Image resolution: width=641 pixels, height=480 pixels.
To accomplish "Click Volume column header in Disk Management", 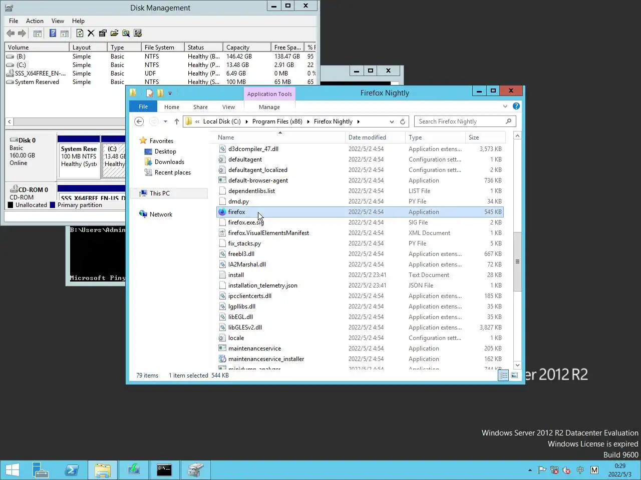I will [x=37, y=47].
